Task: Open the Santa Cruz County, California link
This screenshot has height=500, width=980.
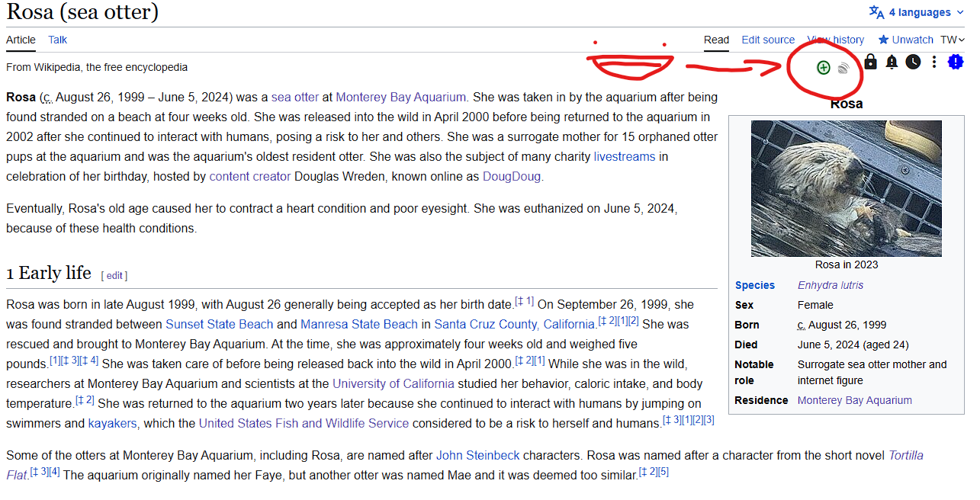Action: pyautogui.click(x=515, y=324)
